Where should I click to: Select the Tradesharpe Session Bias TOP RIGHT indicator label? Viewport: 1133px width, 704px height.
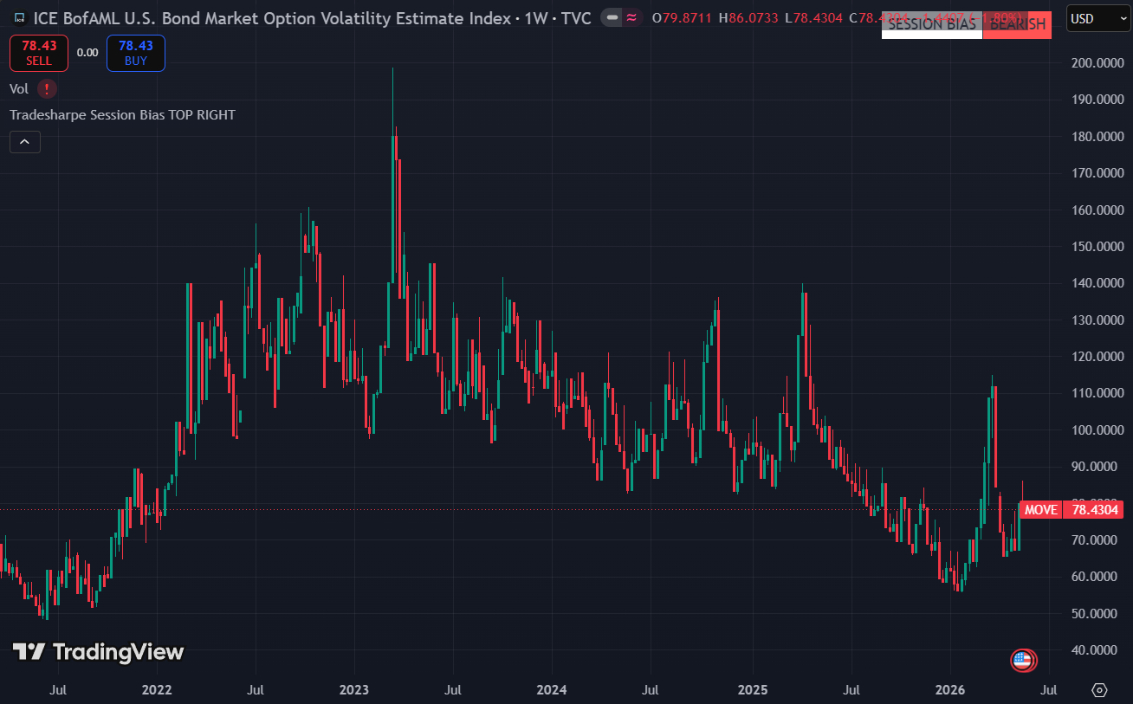[x=122, y=114]
